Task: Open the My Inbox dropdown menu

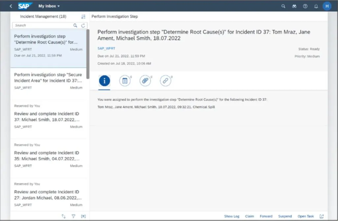Action: [49, 6]
